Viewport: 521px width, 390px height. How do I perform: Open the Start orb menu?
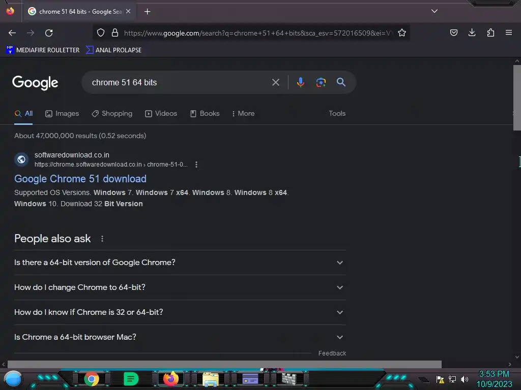(13, 379)
